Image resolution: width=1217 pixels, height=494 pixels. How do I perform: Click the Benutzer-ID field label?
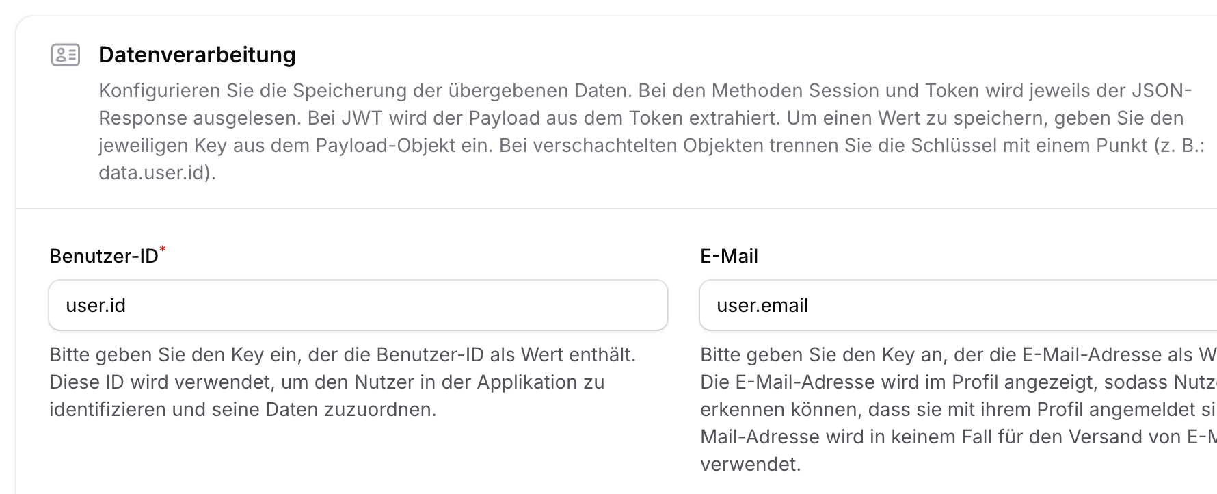[x=104, y=256]
